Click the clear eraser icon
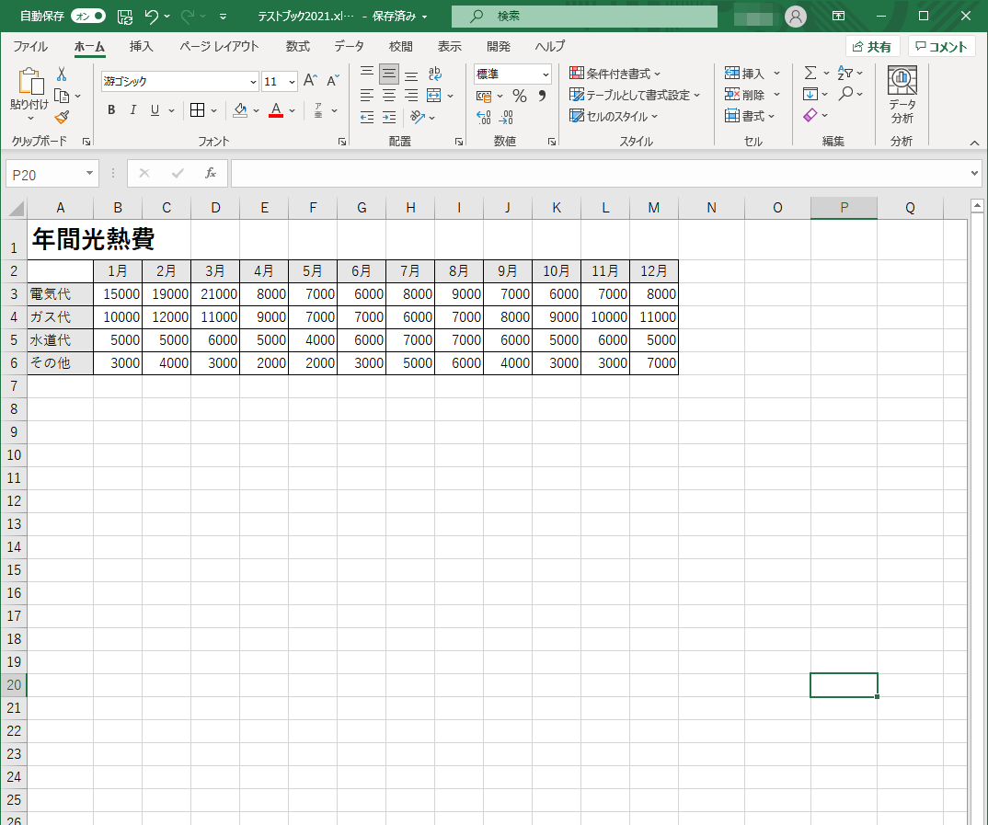The image size is (988, 825). (810, 115)
